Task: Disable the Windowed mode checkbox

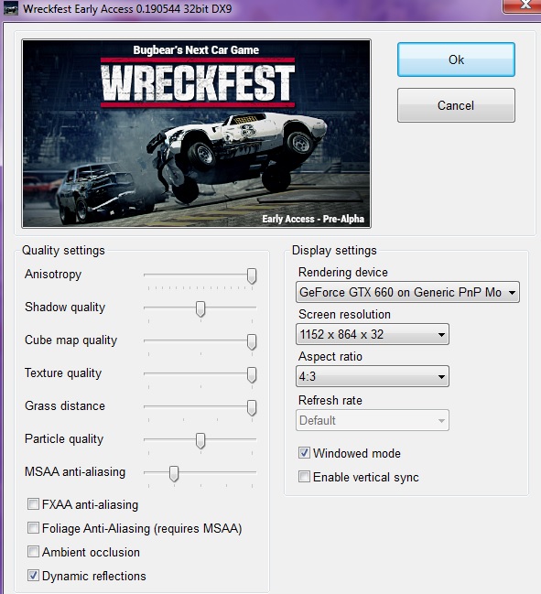Action: coord(304,453)
